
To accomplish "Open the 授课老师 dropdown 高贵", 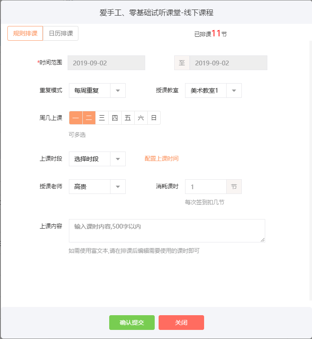I will point(97,187).
